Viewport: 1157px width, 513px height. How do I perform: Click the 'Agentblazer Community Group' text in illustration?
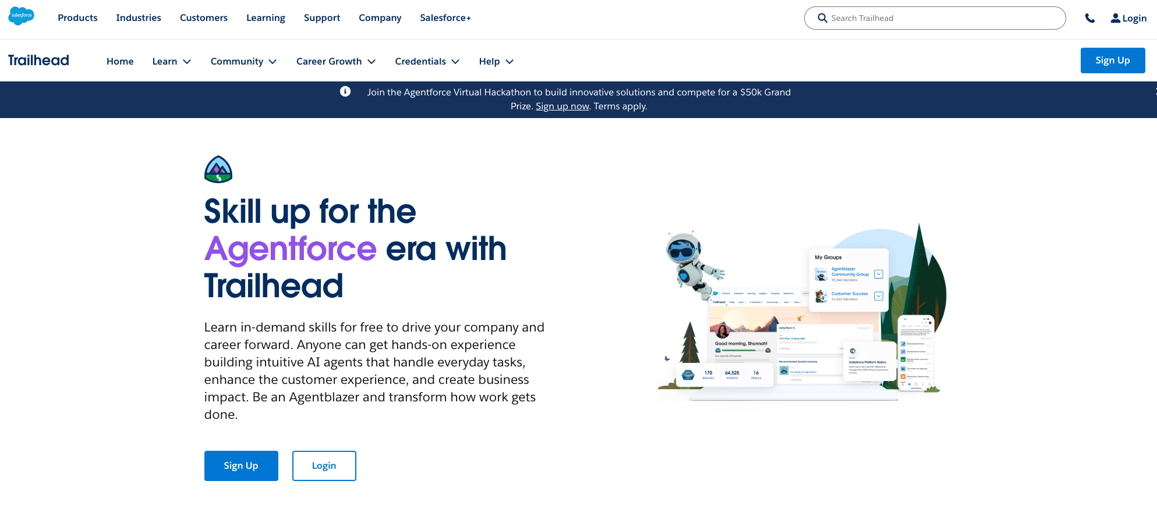click(850, 272)
